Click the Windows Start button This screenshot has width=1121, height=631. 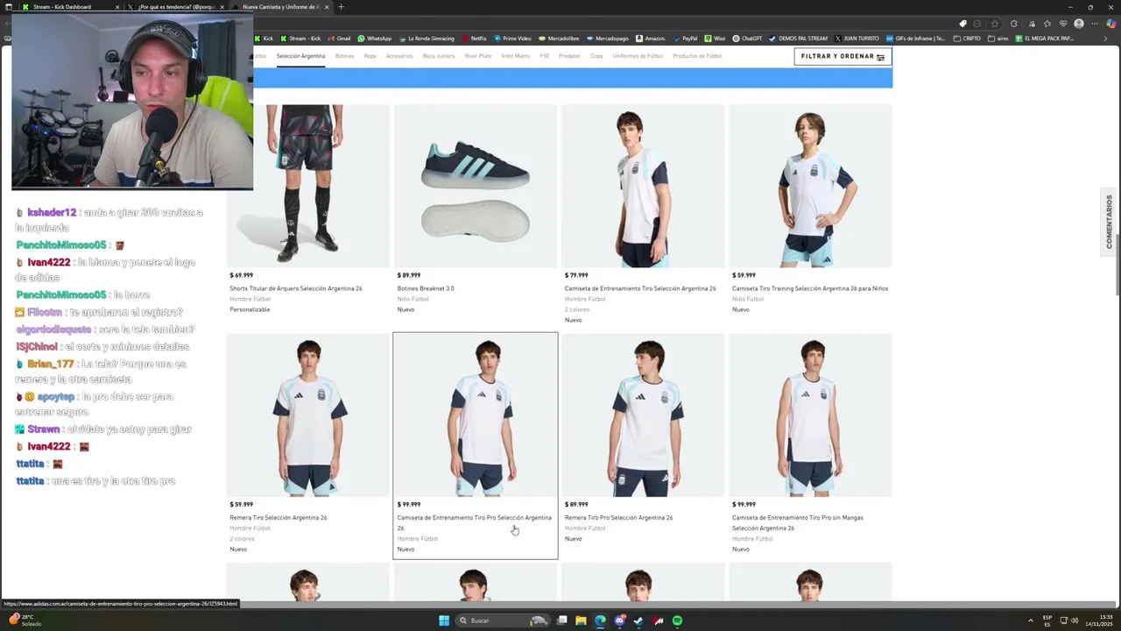pos(444,620)
